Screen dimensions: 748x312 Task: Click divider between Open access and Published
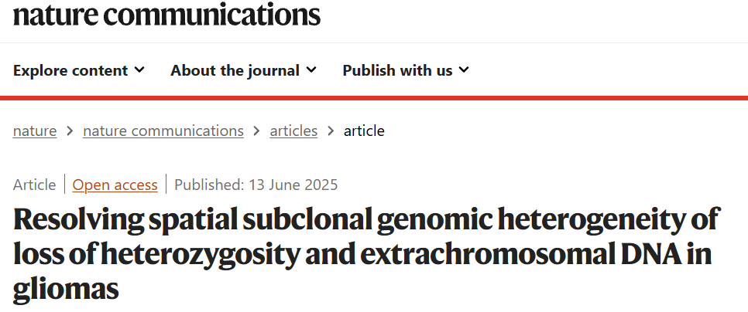click(x=166, y=185)
